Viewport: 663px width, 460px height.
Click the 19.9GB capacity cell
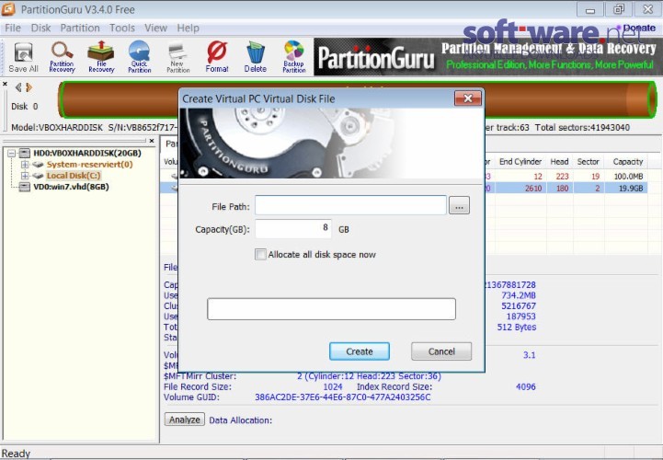631,189
